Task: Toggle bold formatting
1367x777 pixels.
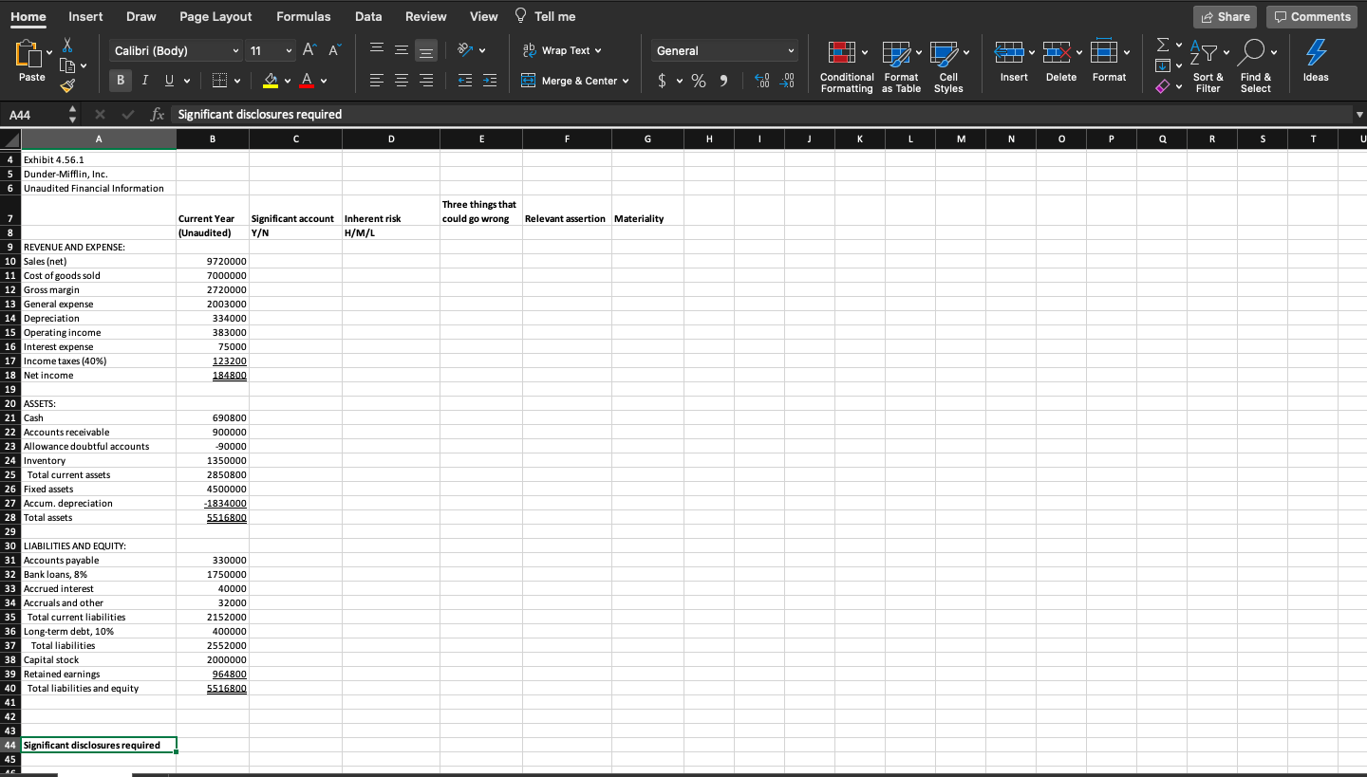Action: [x=120, y=80]
